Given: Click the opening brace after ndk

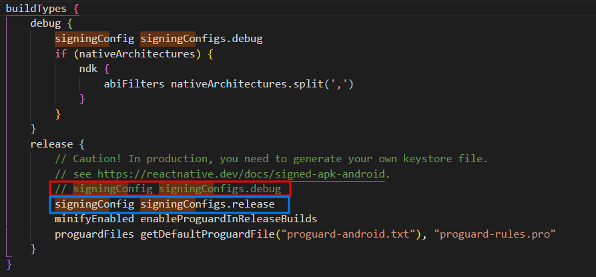Looking at the screenshot, I should coord(107,69).
